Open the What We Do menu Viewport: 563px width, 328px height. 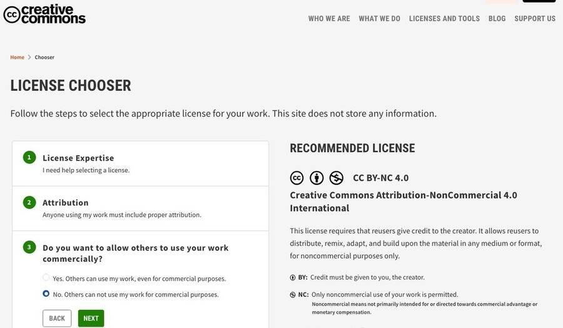[379, 19]
